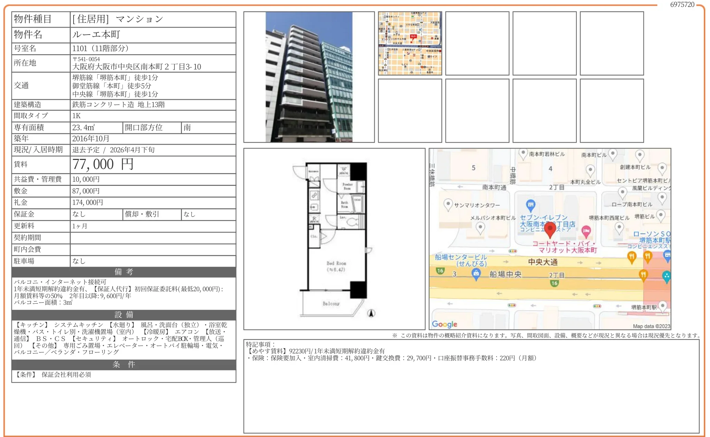Click the blue shopping bag marker on the map
The width and height of the screenshot is (710, 437).
(x=476, y=274)
